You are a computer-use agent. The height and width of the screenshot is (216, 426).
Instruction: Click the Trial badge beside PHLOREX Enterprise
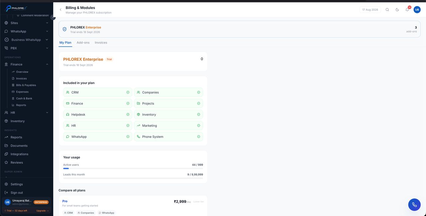pos(109,59)
